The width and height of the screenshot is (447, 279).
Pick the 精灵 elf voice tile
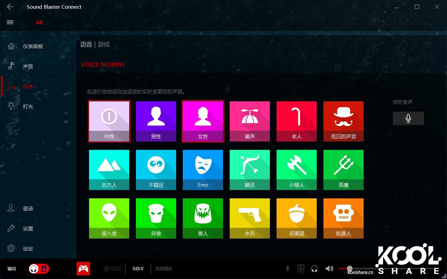(250, 170)
